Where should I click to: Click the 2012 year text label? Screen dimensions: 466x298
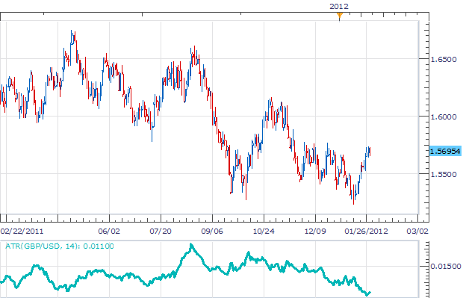click(x=339, y=6)
